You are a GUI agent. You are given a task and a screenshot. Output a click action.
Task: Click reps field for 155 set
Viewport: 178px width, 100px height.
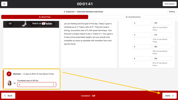coord(142,23)
